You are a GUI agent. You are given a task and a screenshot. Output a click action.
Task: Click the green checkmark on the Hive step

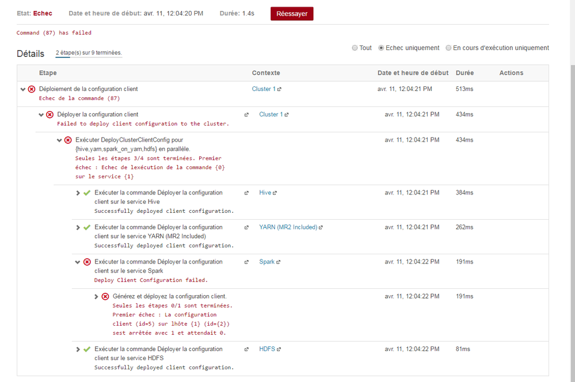pyautogui.click(x=87, y=193)
